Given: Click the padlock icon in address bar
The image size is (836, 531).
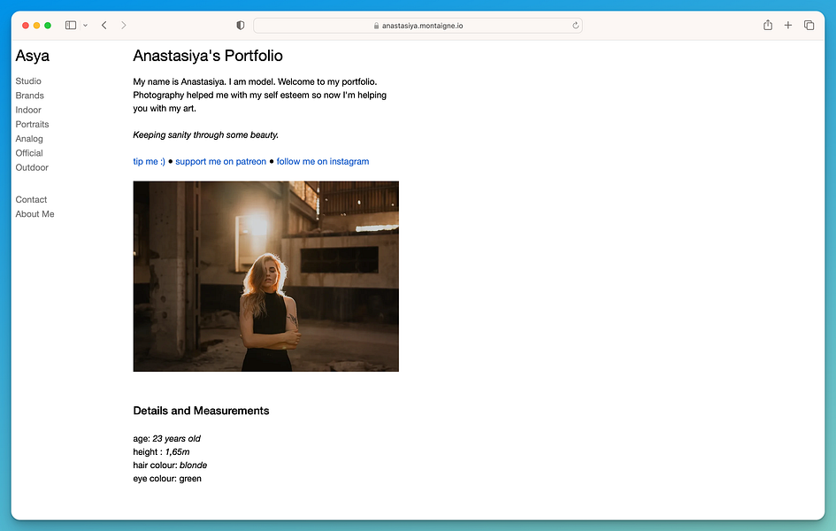Looking at the screenshot, I should point(376,26).
